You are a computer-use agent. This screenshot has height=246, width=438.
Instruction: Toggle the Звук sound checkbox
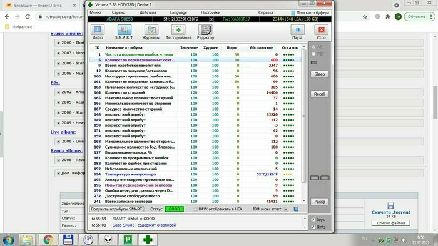pyautogui.click(x=313, y=220)
